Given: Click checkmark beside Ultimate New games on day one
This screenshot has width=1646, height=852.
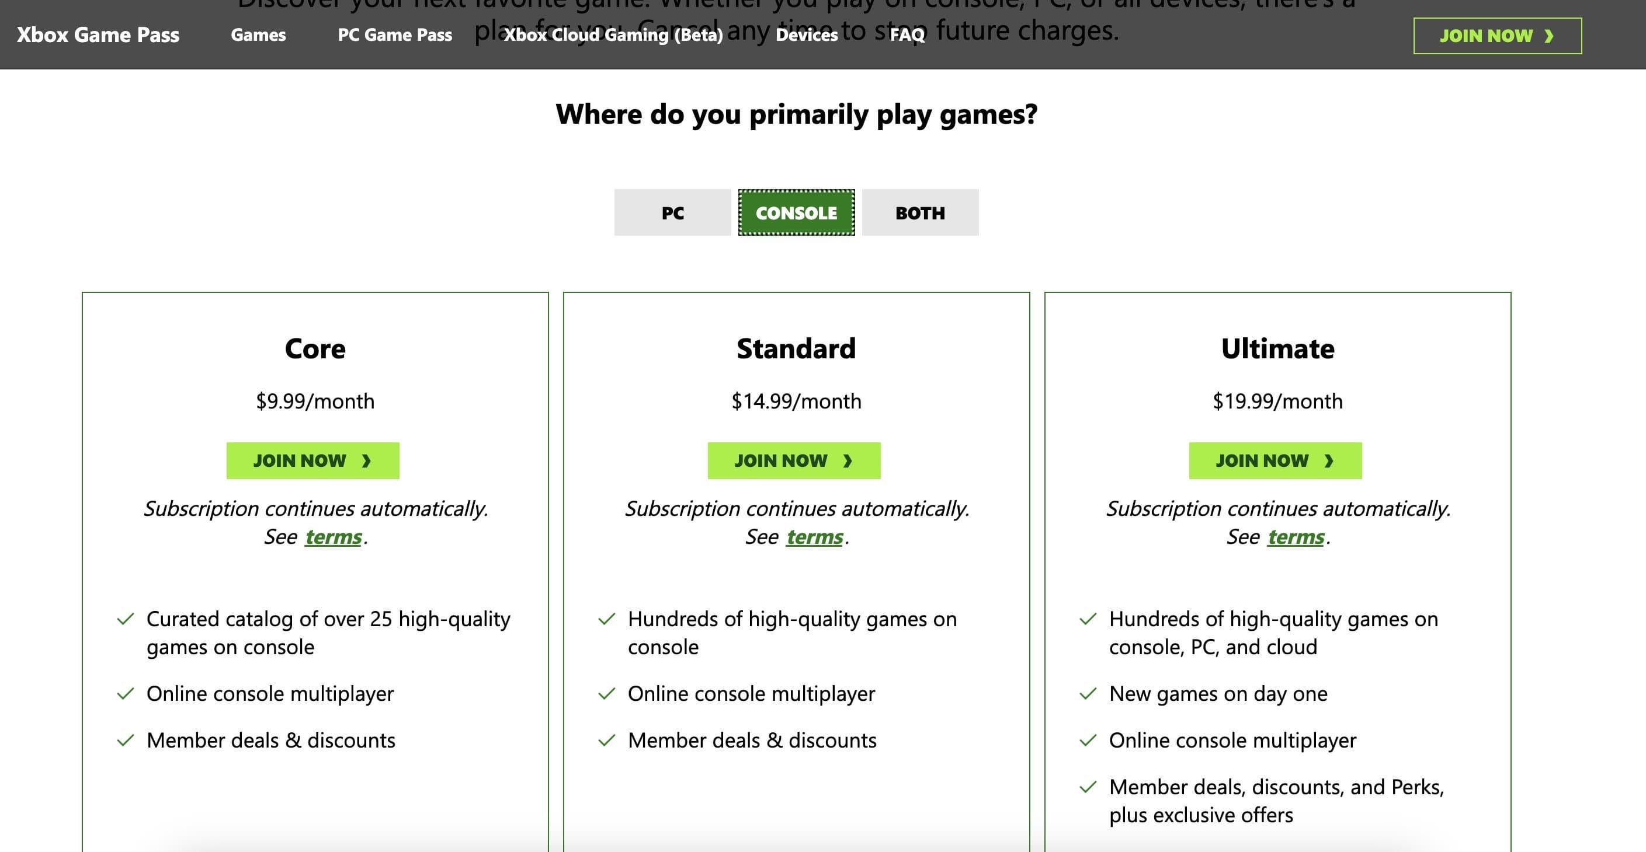Looking at the screenshot, I should (x=1088, y=694).
